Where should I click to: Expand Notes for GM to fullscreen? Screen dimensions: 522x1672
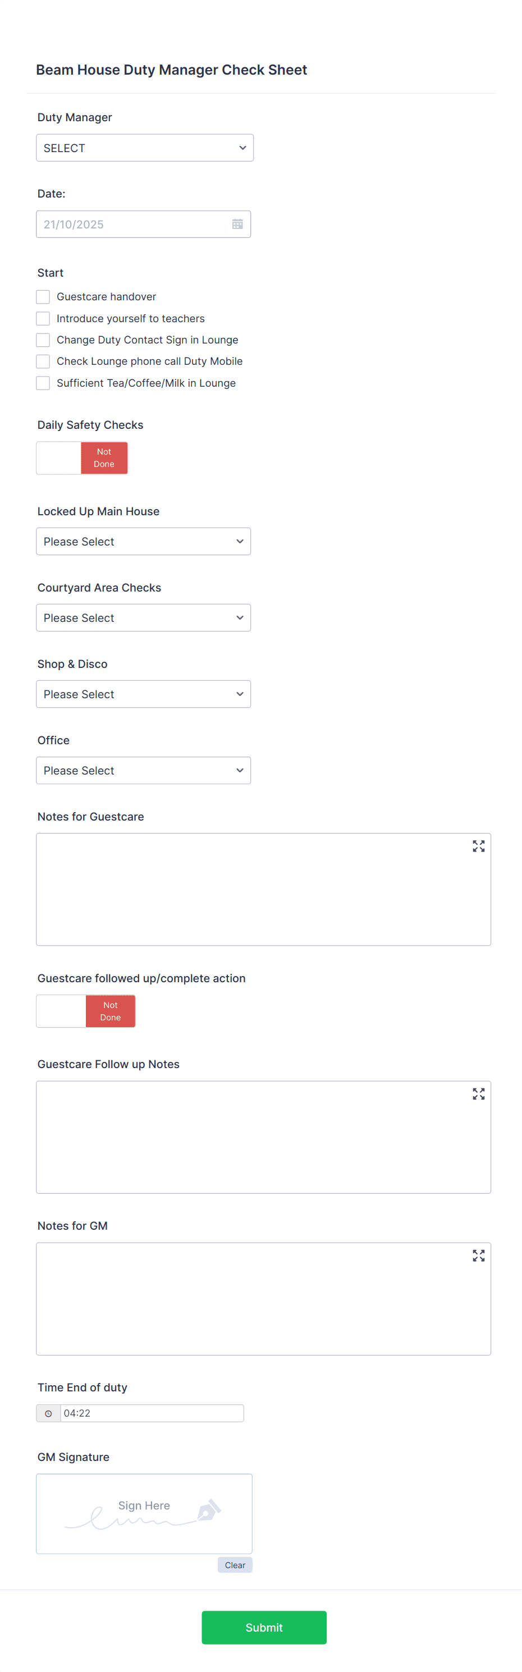coord(478,1256)
